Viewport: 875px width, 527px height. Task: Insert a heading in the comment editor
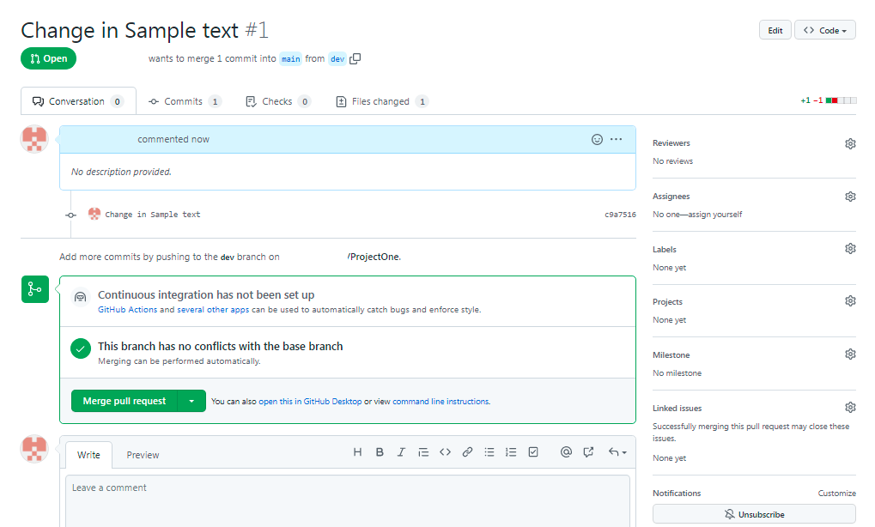coord(357,451)
